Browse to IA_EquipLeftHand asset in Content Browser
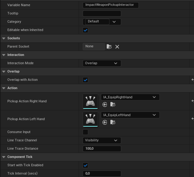 113,122
